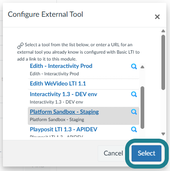Close the Configure External Tool dialog
The width and height of the screenshot is (170, 171).
[x=157, y=17]
